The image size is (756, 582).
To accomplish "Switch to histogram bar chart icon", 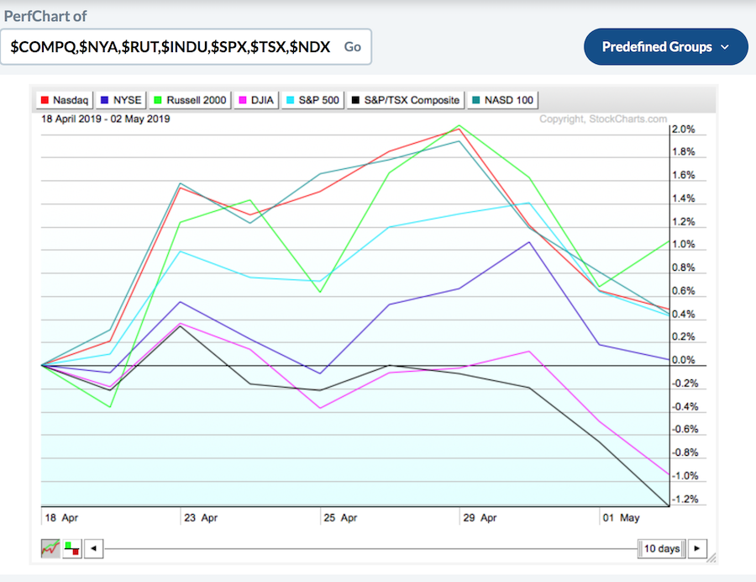I will click(x=72, y=549).
